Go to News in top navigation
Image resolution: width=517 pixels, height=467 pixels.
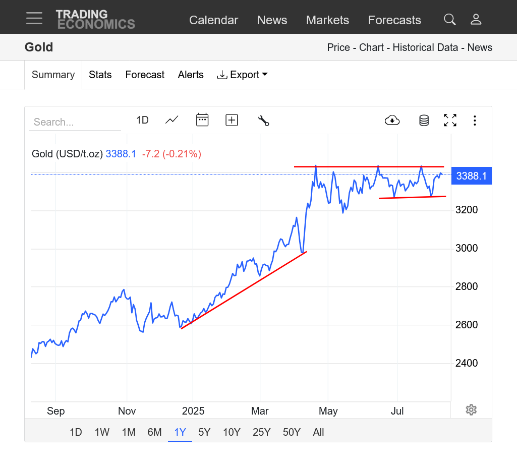coord(272,20)
